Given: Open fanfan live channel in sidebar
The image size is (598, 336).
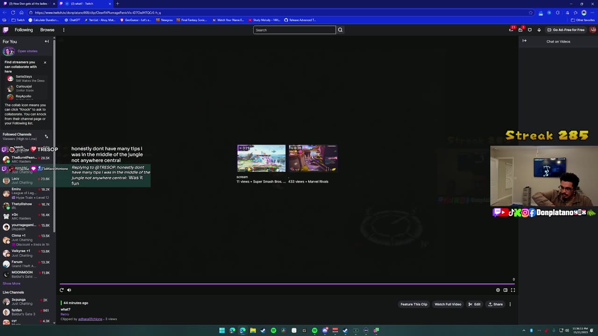Looking at the screenshot, I should (26, 312).
